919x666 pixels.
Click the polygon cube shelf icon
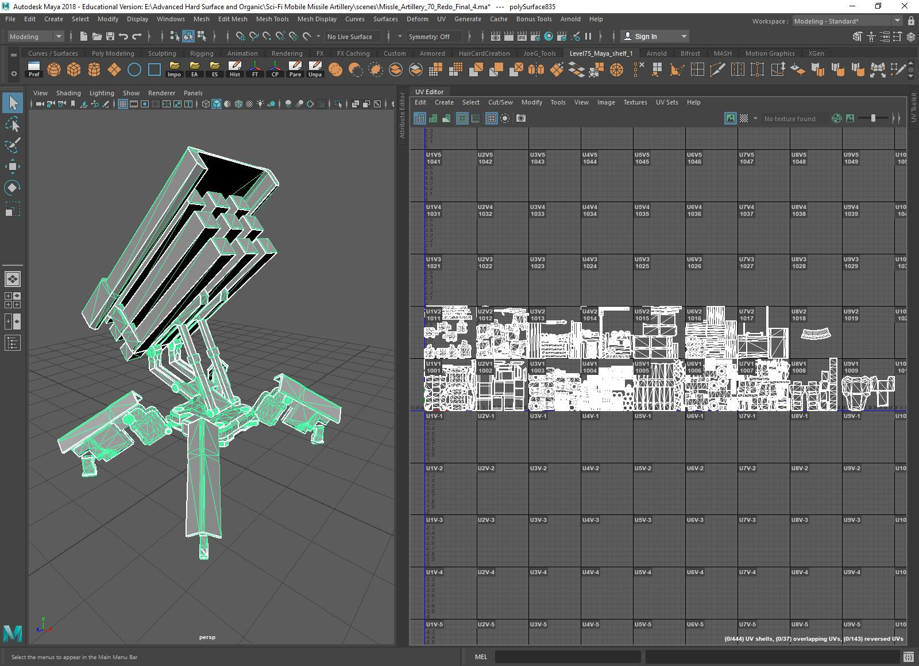(74, 70)
